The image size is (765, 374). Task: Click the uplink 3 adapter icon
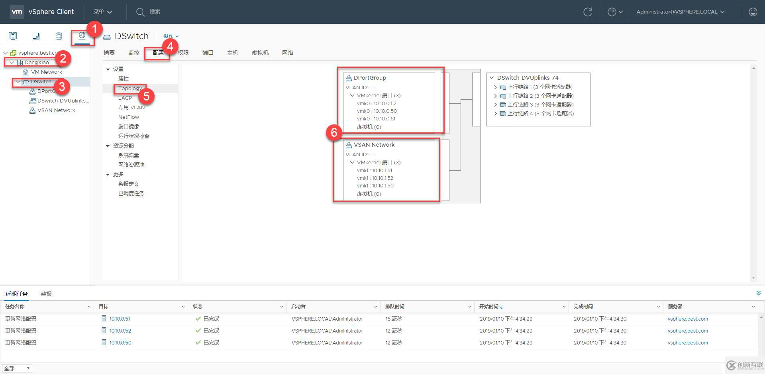[x=503, y=104]
